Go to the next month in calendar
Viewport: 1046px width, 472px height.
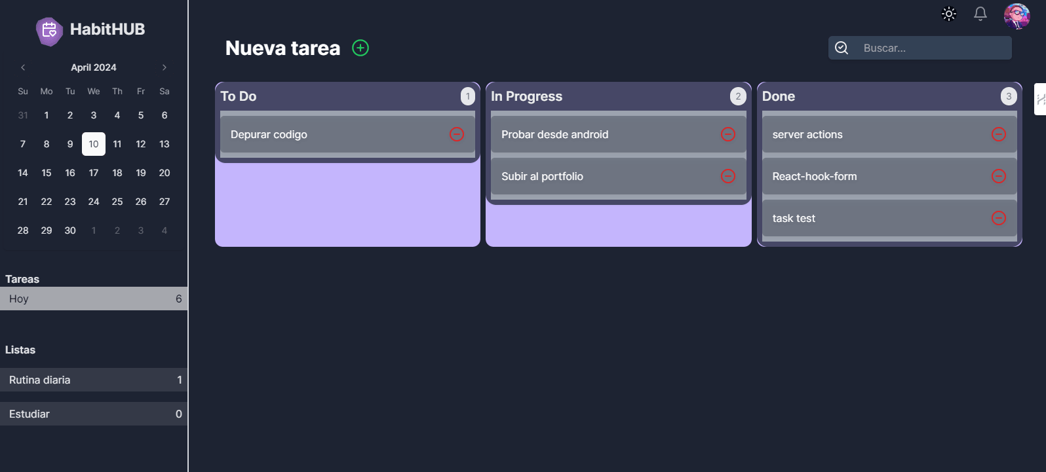pos(165,67)
